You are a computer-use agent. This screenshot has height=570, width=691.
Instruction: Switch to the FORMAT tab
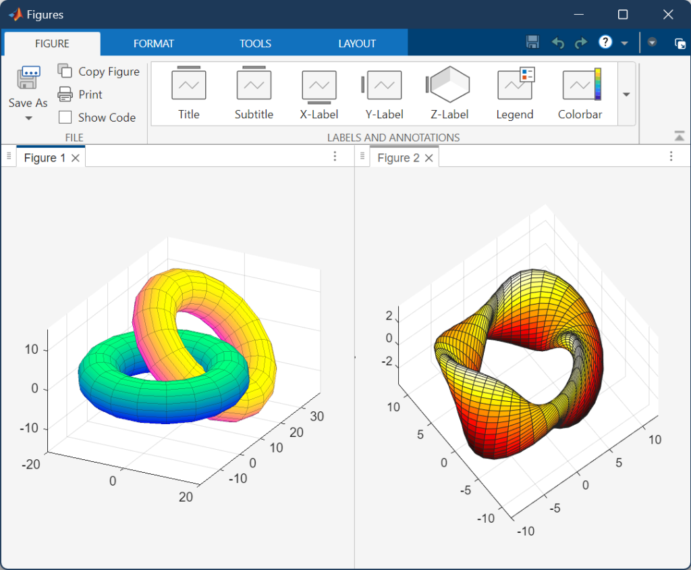(x=153, y=43)
